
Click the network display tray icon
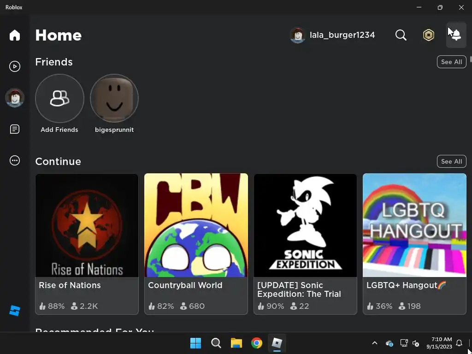pos(404,343)
